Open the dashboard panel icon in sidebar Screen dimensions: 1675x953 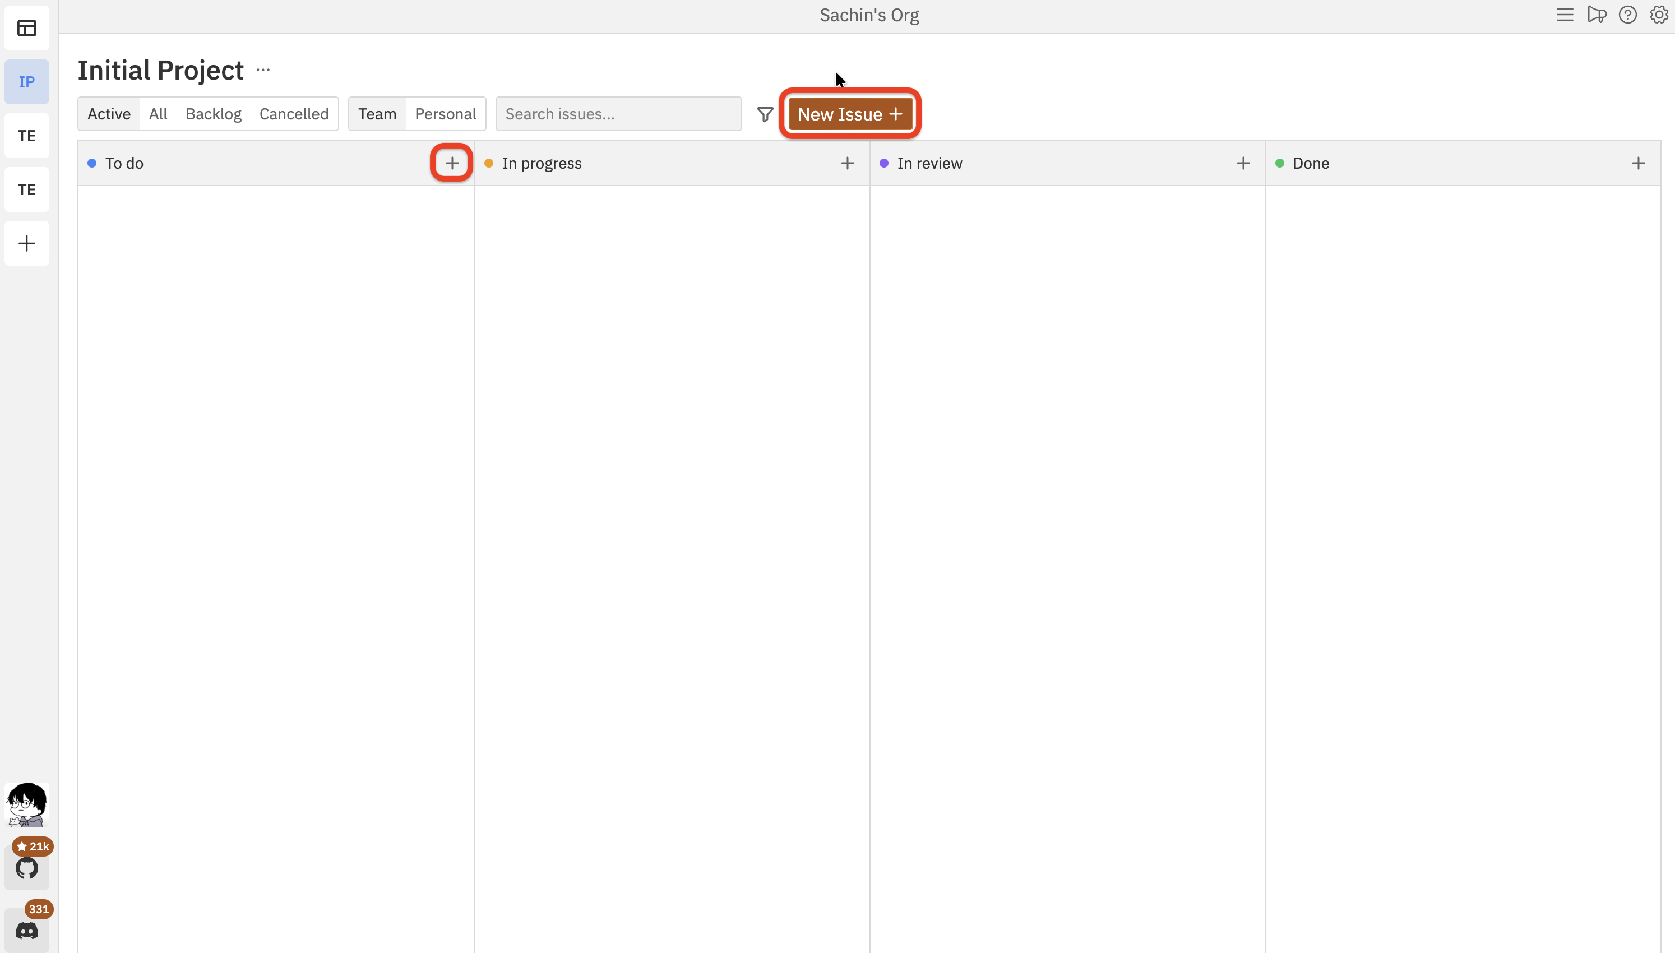[x=27, y=28]
